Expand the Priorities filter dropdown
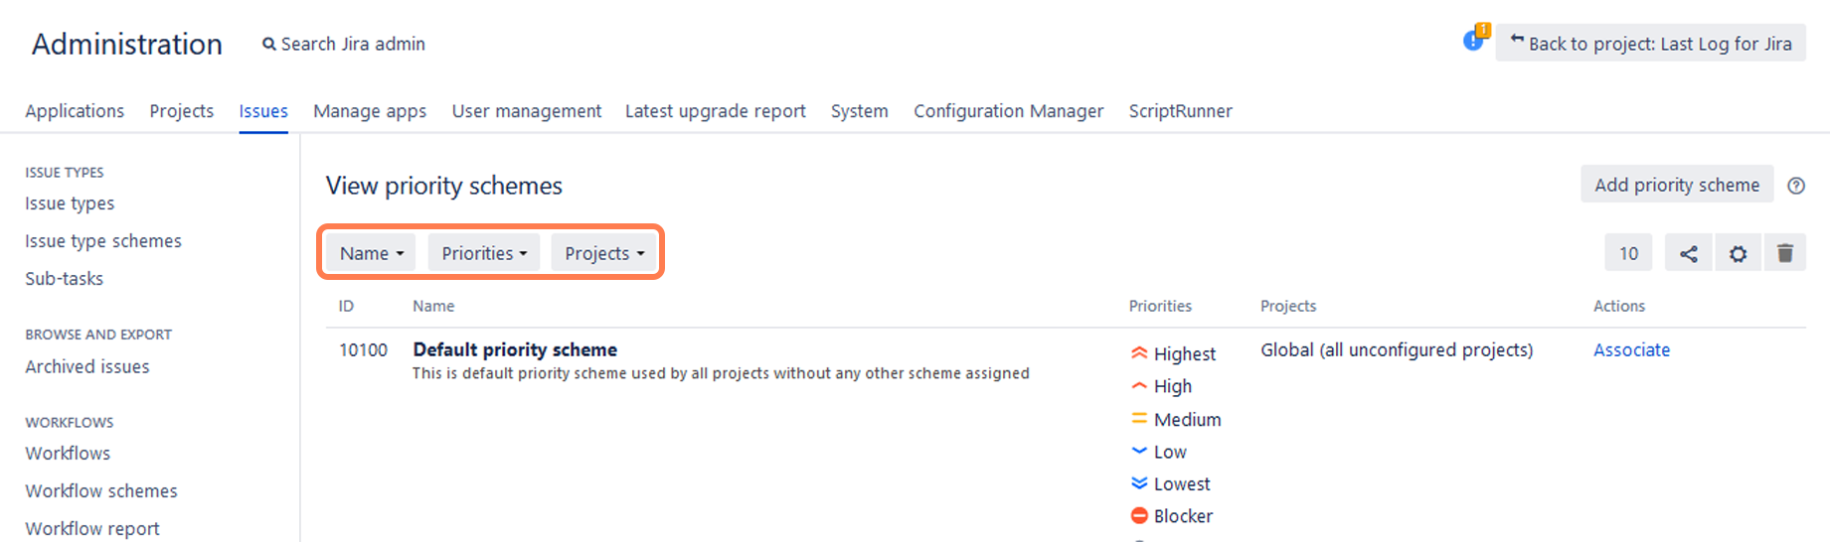The height and width of the screenshot is (542, 1830). pos(484,253)
